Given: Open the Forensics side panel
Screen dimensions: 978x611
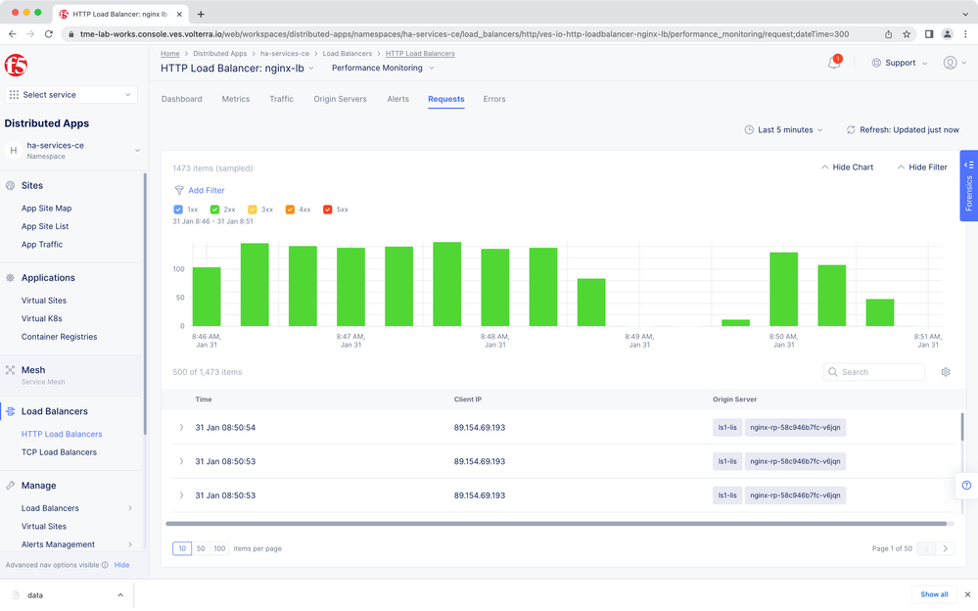Looking at the screenshot, I should coord(968,185).
